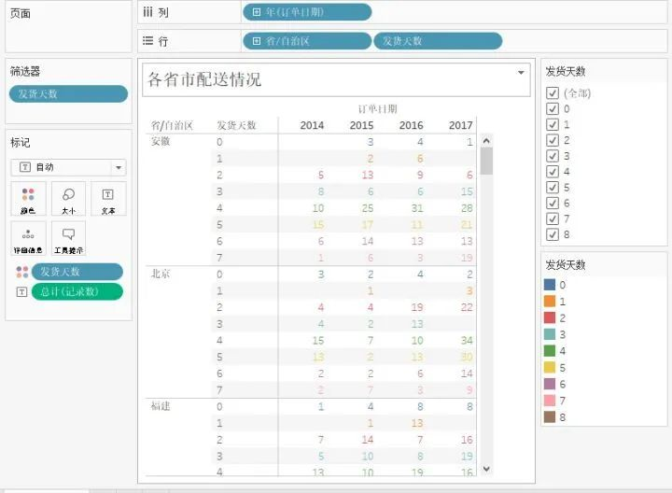The image size is (672, 493).
Task: Uncheck filter value 1 checkbox
Action: (x=553, y=125)
